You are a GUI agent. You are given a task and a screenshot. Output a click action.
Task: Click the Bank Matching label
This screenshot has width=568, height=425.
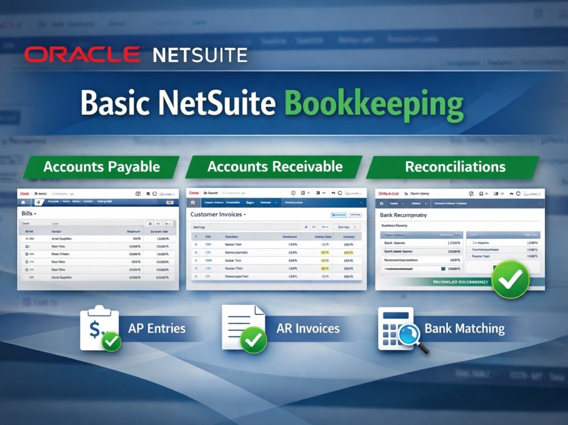(x=465, y=329)
